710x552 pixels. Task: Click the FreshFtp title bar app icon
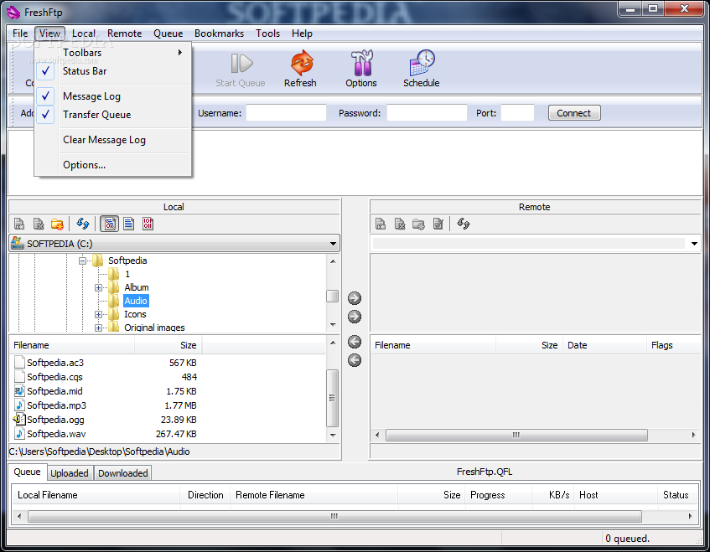pos(13,13)
